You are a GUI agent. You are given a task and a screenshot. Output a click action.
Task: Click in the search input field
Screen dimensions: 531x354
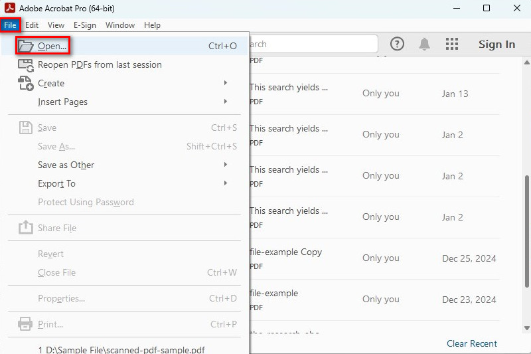(312, 44)
